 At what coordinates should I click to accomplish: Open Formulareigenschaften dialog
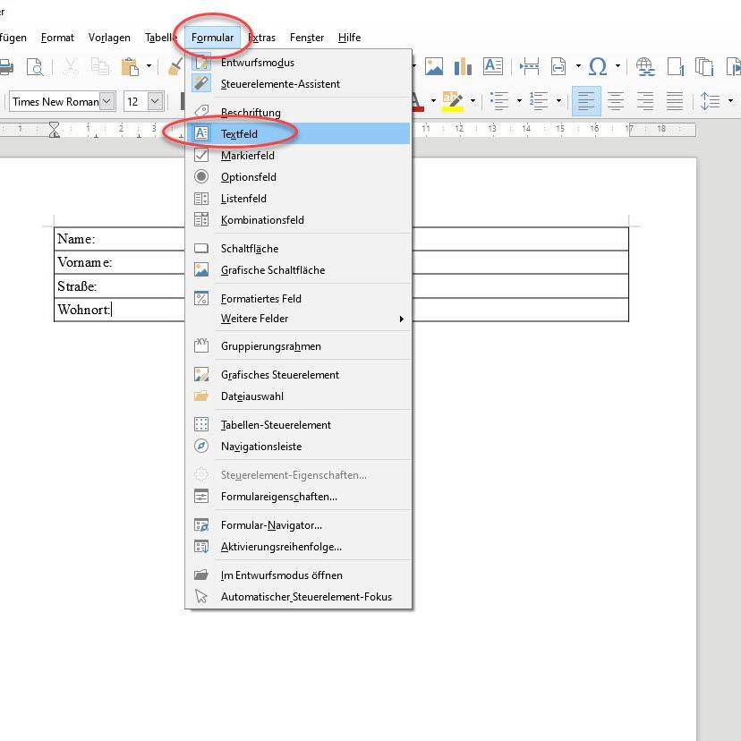[298, 496]
